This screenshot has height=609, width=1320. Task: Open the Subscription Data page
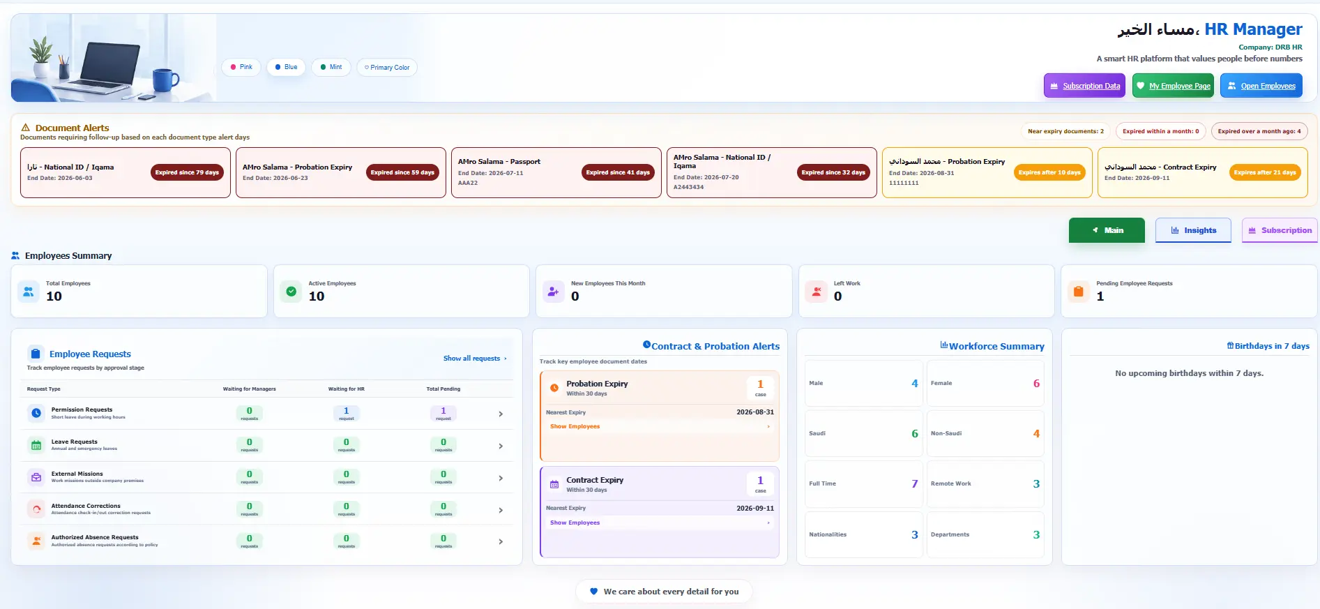coord(1084,86)
